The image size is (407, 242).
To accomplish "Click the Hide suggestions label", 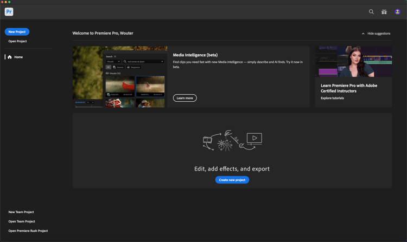I will pyautogui.click(x=379, y=34).
